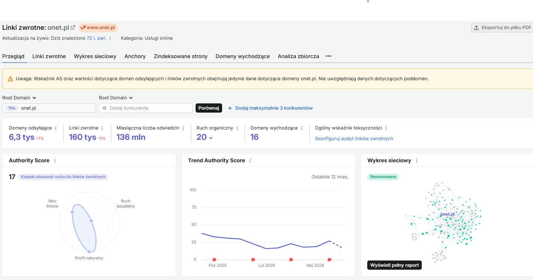
Task: Switch to the Domeny wychodzące tab
Action: point(243,56)
